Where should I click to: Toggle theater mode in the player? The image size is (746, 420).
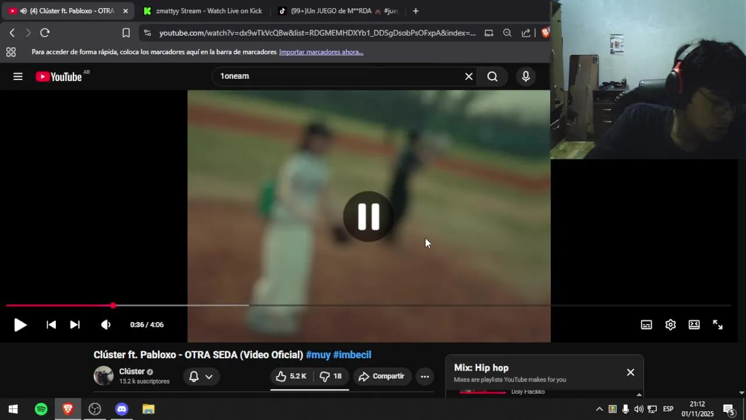pyautogui.click(x=694, y=325)
